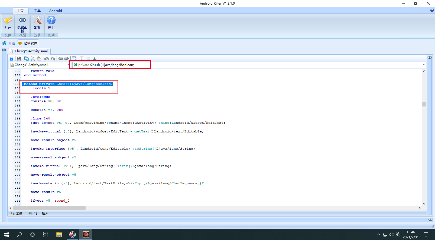Click the highlighted .method private Check() line
435x240 pixels.
[x=67, y=84]
